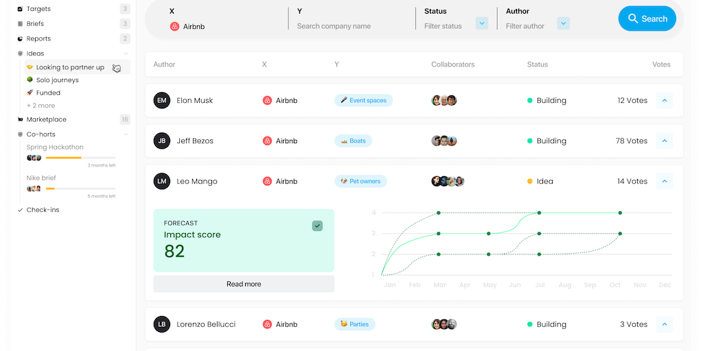Expand Jeff Bezos's row with the chevron
The height and width of the screenshot is (351, 703).
coord(665,141)
